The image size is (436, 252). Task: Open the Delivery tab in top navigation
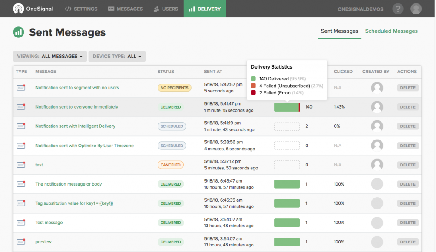(x=205, y=9)
